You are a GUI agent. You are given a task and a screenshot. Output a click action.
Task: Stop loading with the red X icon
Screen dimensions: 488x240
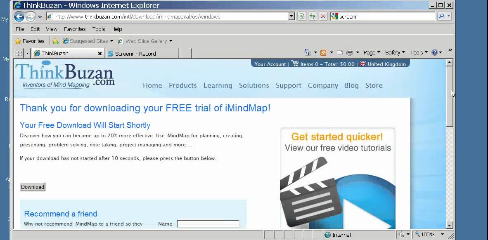[323, 17]
